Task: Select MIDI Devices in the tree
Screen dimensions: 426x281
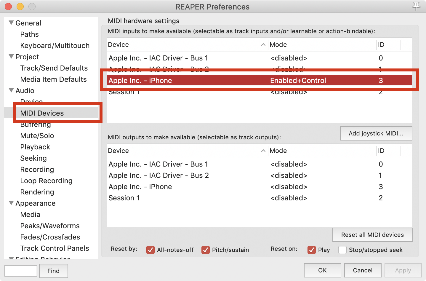Action: (x=42, y=113)
